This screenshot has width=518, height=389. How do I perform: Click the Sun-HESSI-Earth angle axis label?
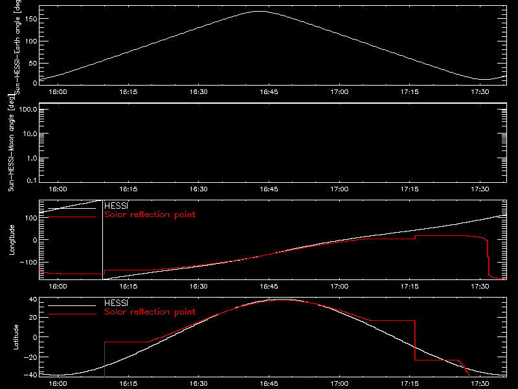17,47
